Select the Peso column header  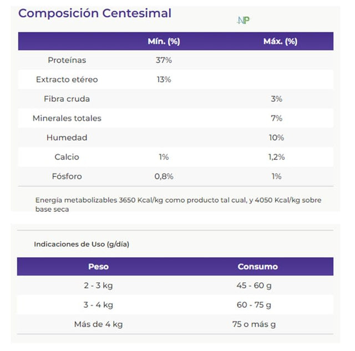pos(99,267)
